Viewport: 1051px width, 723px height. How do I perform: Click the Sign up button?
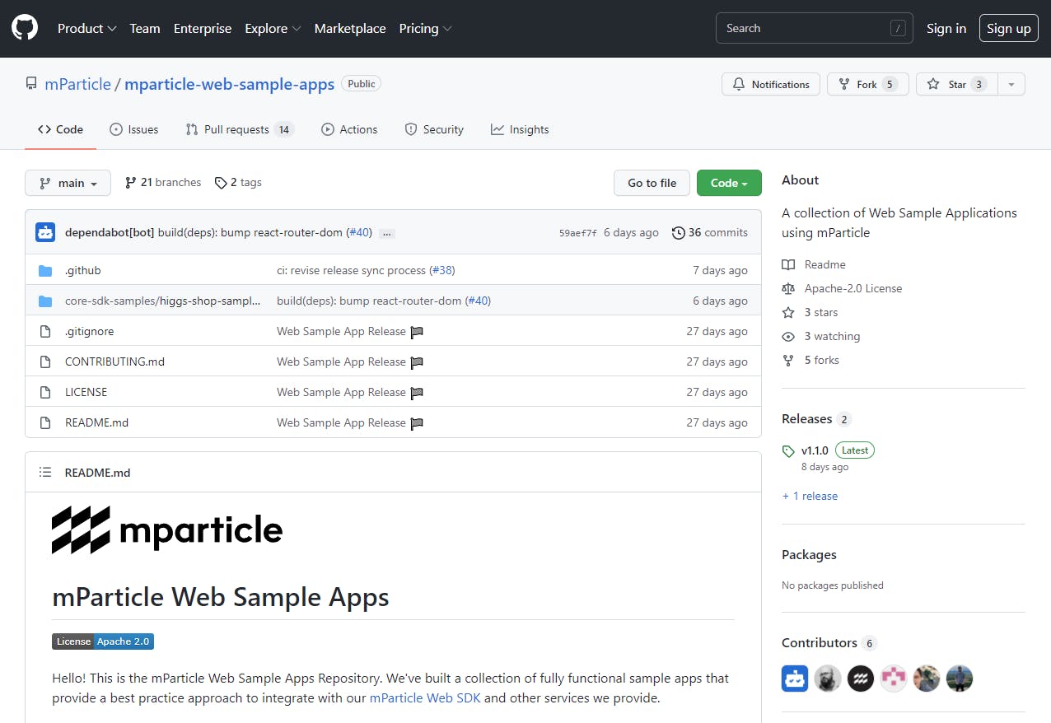tap(1009, 28)
